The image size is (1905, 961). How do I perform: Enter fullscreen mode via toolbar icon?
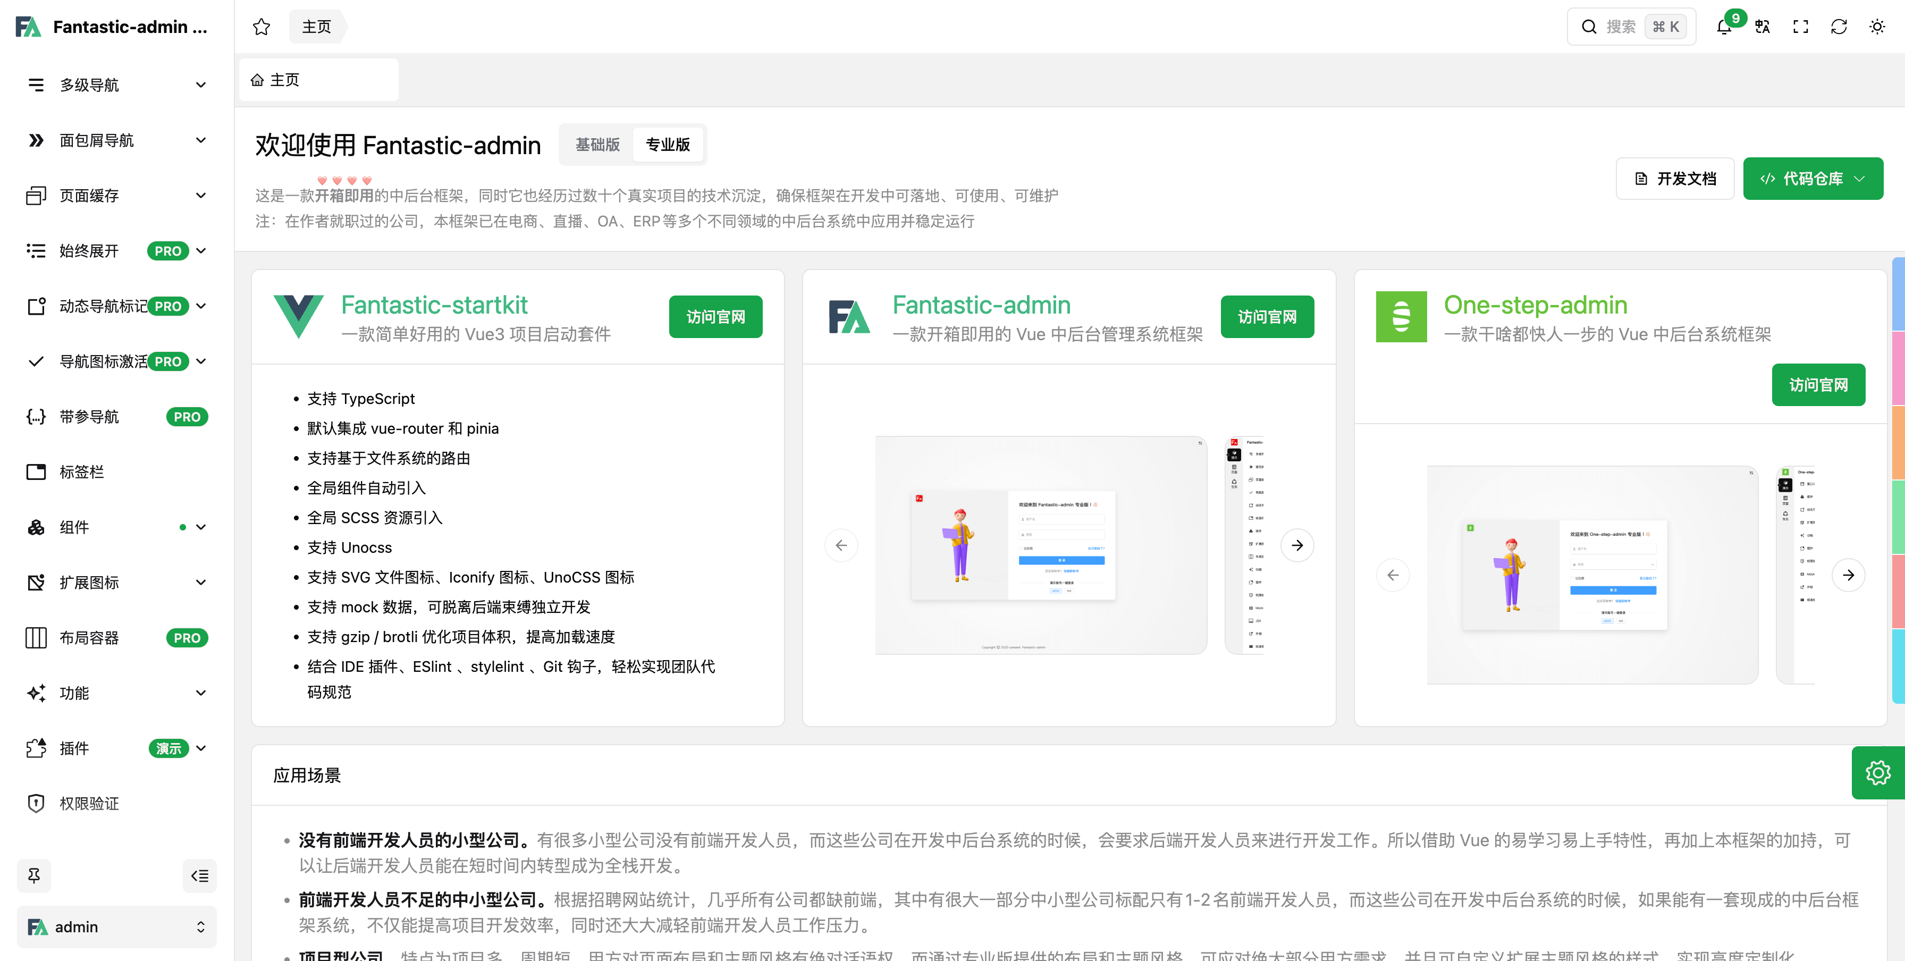click(x=1801, y=27)
